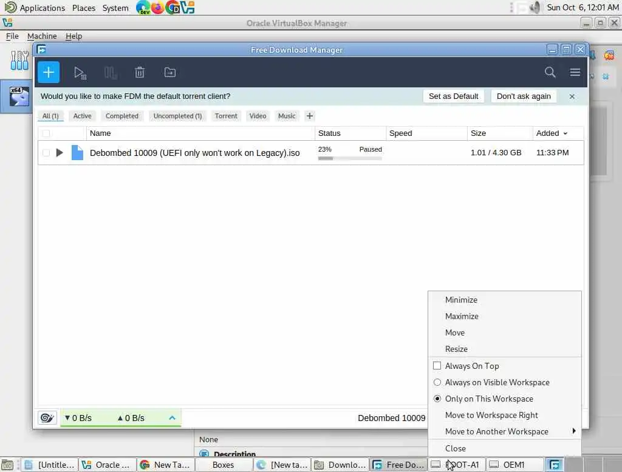Launch VirtualBox from the top panel launcher
The image size is (622, 472).
tap(187, 7)
